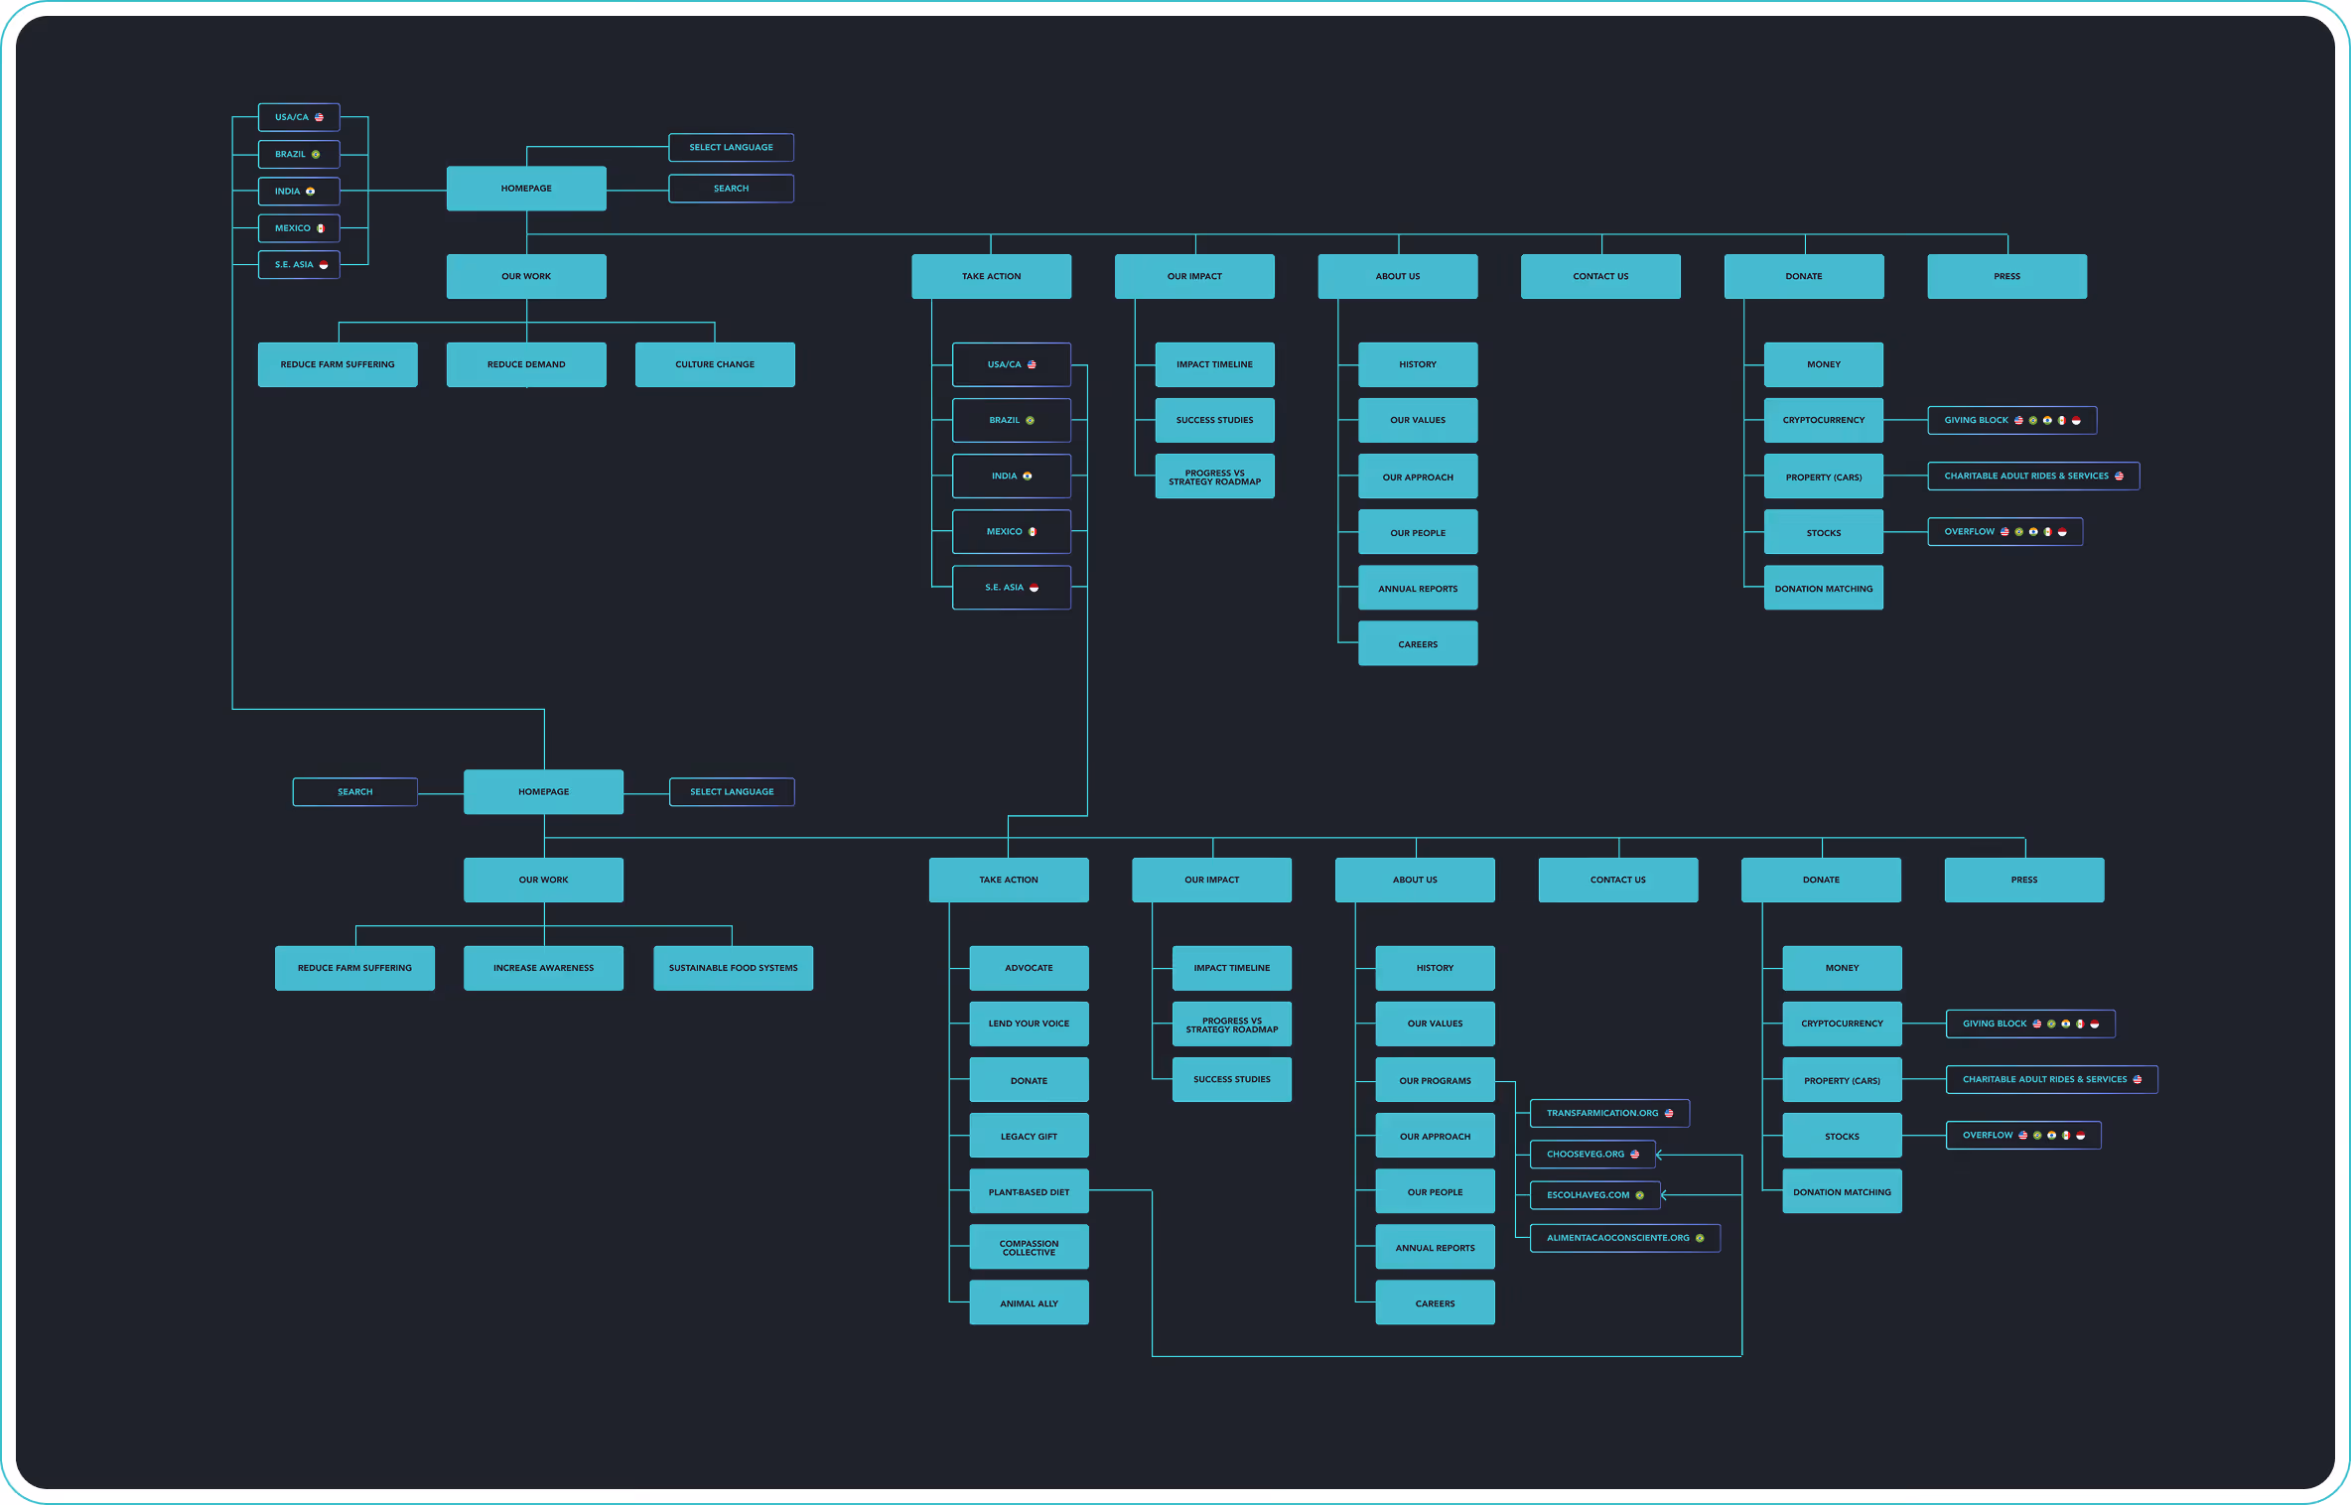Select the Plant-Based Diet box
The height and width of the screenshot is (1505, 2351).
click(x=1029, y=1191)
